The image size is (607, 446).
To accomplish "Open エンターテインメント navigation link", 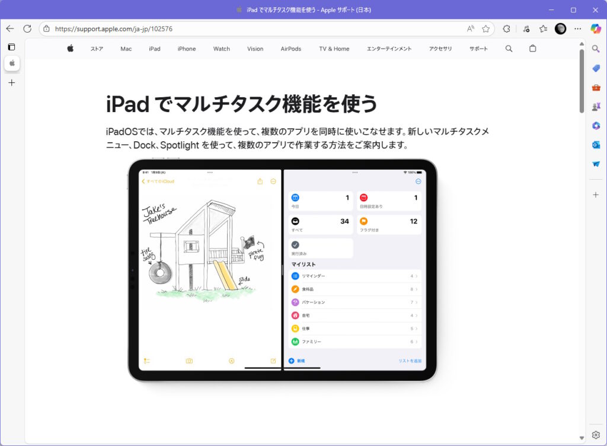I will 389,49.
